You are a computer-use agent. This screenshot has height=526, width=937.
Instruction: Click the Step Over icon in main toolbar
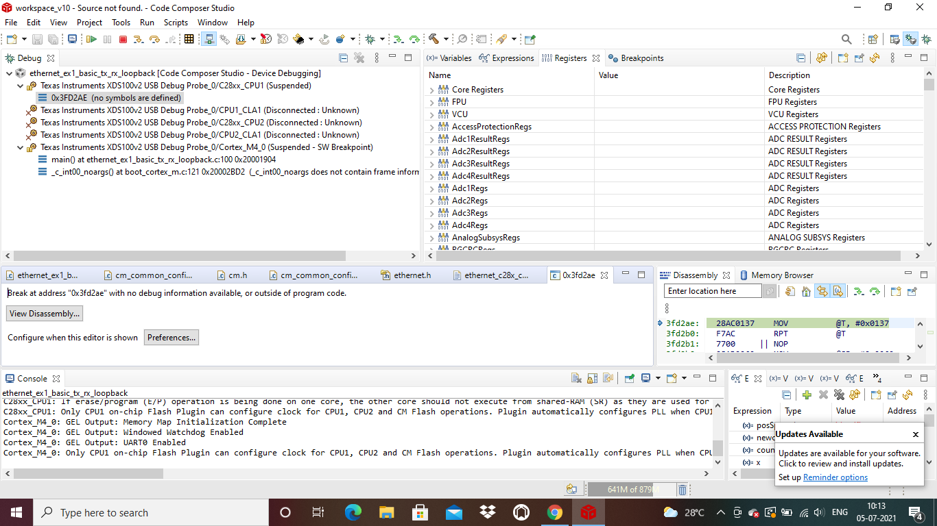(154, 40)
